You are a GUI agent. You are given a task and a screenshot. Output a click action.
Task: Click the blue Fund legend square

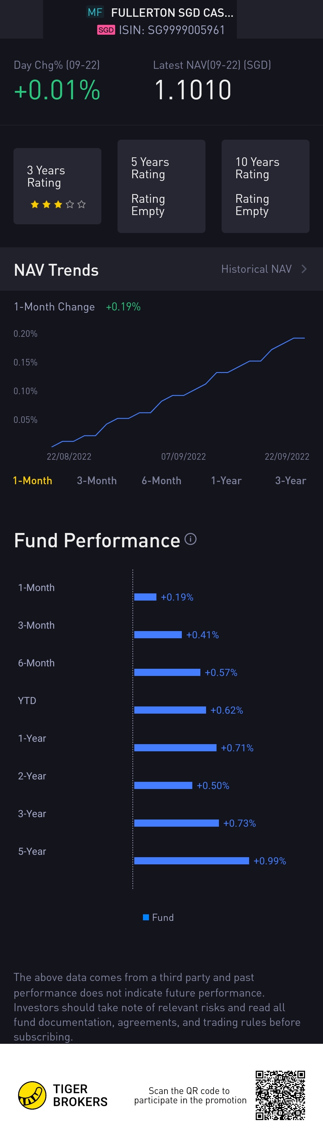click(x=146, y=917)
